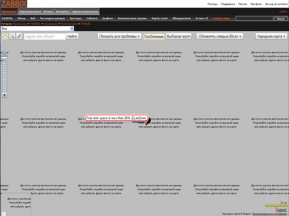Open Триггеры submenu item
This screenshot has height=216, width=289.
76,18
